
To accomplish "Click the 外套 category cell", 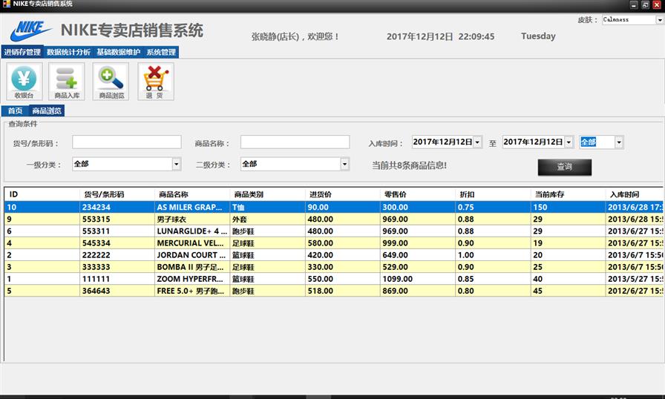I will point(268,219).
